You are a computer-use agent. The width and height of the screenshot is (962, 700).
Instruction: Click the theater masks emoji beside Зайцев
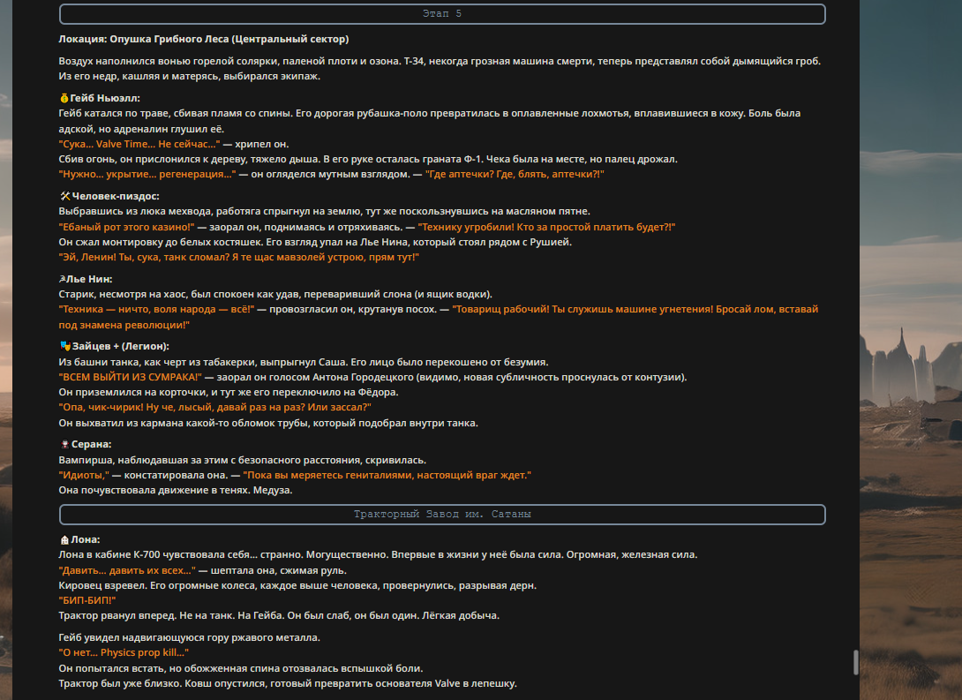tap(65, 346)
